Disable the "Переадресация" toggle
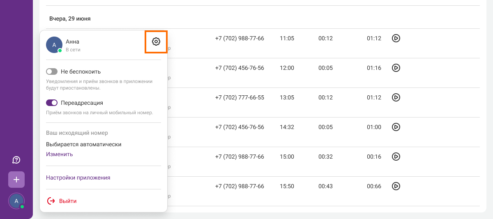This screenshot has height=219, width=493. tap(52, 103)
